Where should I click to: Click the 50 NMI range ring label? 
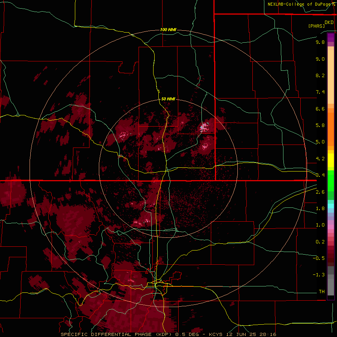(x=168, y=99)
